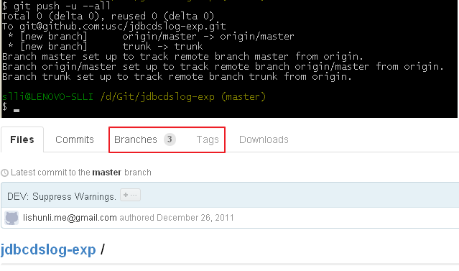The height and width of the screenshot is (271, 459).
Task: Click the yellow (master) branch indicator in prompt
Action: [x=244, y=96]
